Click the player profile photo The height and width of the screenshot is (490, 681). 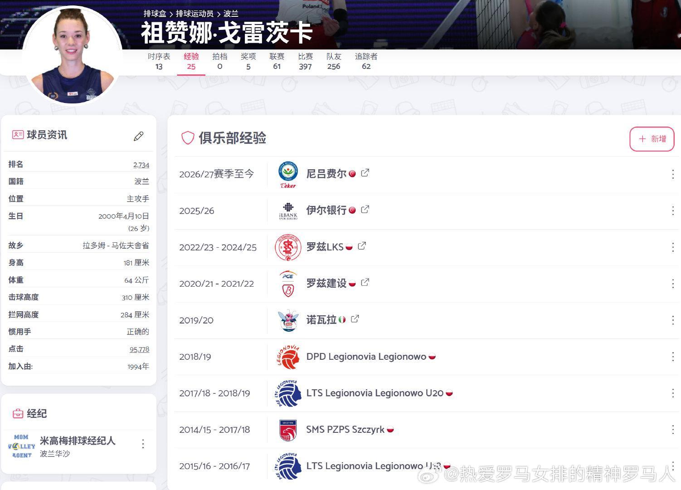click(73, 55)
